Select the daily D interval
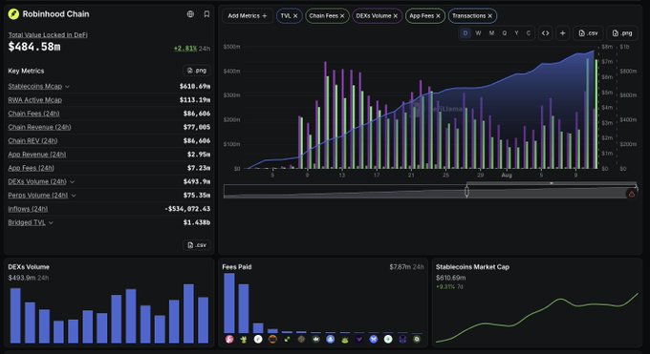The height and width of the screenshot is (354, 650). [x=466, y=33]
